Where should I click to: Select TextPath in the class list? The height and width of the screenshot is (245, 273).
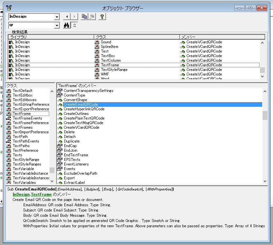pos(20,137)
